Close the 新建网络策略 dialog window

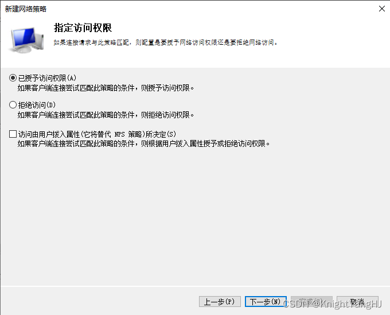tap(382, 9)
